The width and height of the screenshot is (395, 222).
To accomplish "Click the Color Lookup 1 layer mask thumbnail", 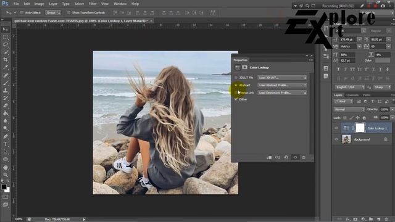I will pos(360,128).
